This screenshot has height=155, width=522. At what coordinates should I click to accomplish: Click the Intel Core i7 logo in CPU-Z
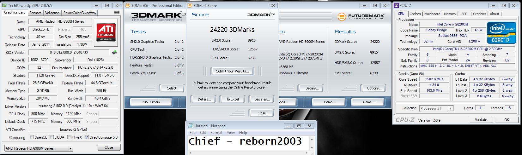tap(501, 32)
